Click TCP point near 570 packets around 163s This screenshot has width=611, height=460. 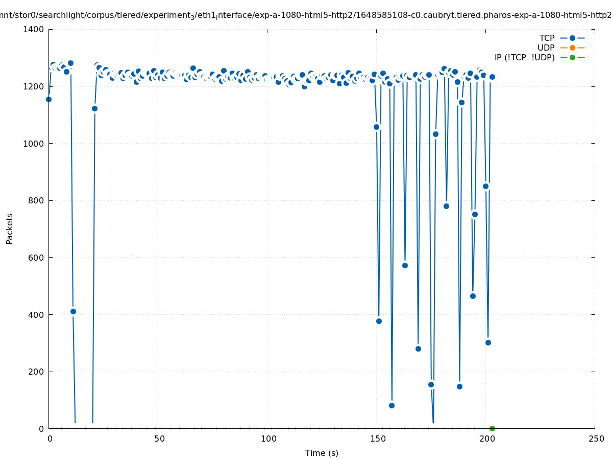[x=405, y=265]
